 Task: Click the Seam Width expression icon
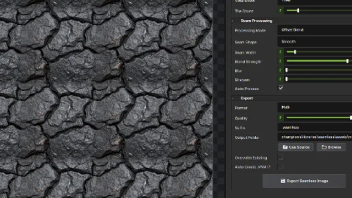pyautogui.click(x=280, y=52)
